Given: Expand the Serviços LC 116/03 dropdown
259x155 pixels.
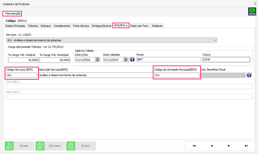Looking at the screenshot, I should click(x=215, y=40).
